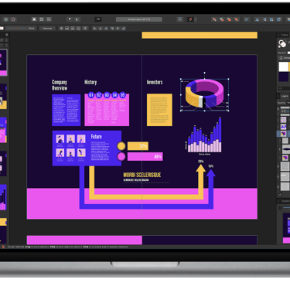The image size is (290, 283).
Task: Click the status bar selection icon
Action: coord(3,247)
